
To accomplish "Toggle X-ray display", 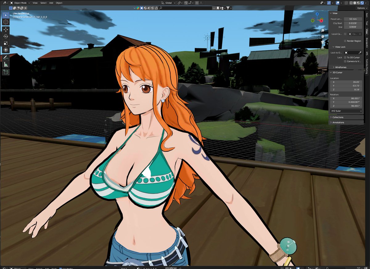I will 346,3.
